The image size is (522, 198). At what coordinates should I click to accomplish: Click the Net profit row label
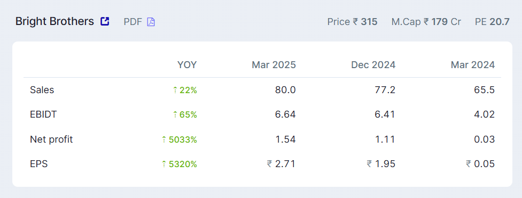(x=51, y=139)
